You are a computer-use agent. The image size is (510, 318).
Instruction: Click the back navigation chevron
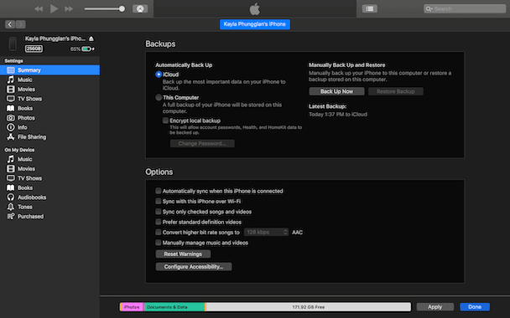coord(10,24)
